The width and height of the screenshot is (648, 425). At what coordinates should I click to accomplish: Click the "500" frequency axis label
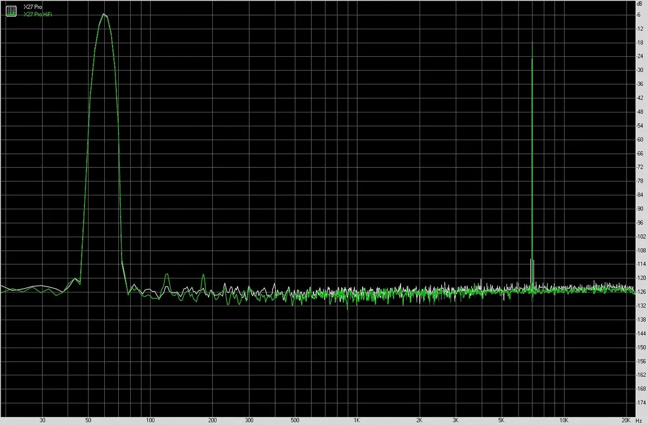click(x=295, y=420)
